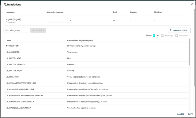Uncheck the All filter checkbox
196x118 pixels.
tap(154, 35)
